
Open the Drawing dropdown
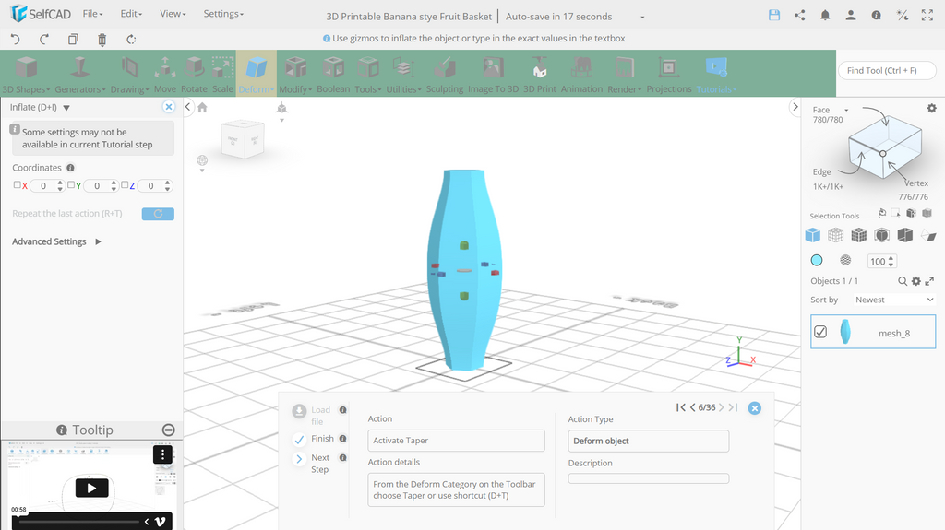129,75
